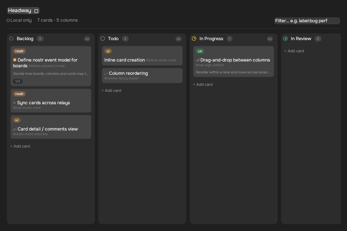Click the Local only status circle icon

[x=8, y=20]
